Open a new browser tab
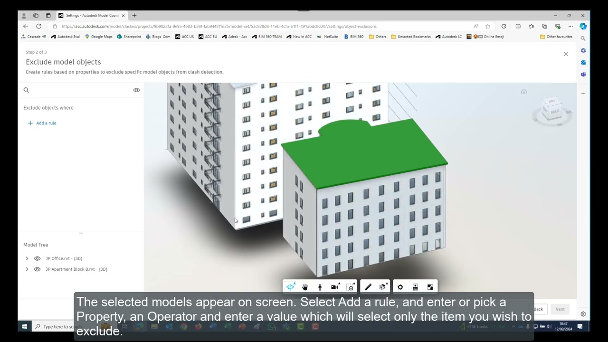The width and height of the screenshot is (608, 342). point(134,16)
